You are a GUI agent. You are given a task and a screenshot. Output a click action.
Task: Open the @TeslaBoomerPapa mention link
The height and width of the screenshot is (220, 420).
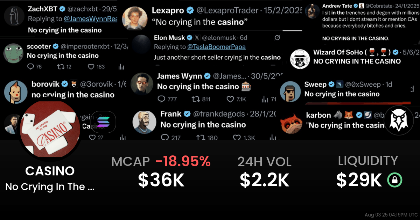coord(216,47)
